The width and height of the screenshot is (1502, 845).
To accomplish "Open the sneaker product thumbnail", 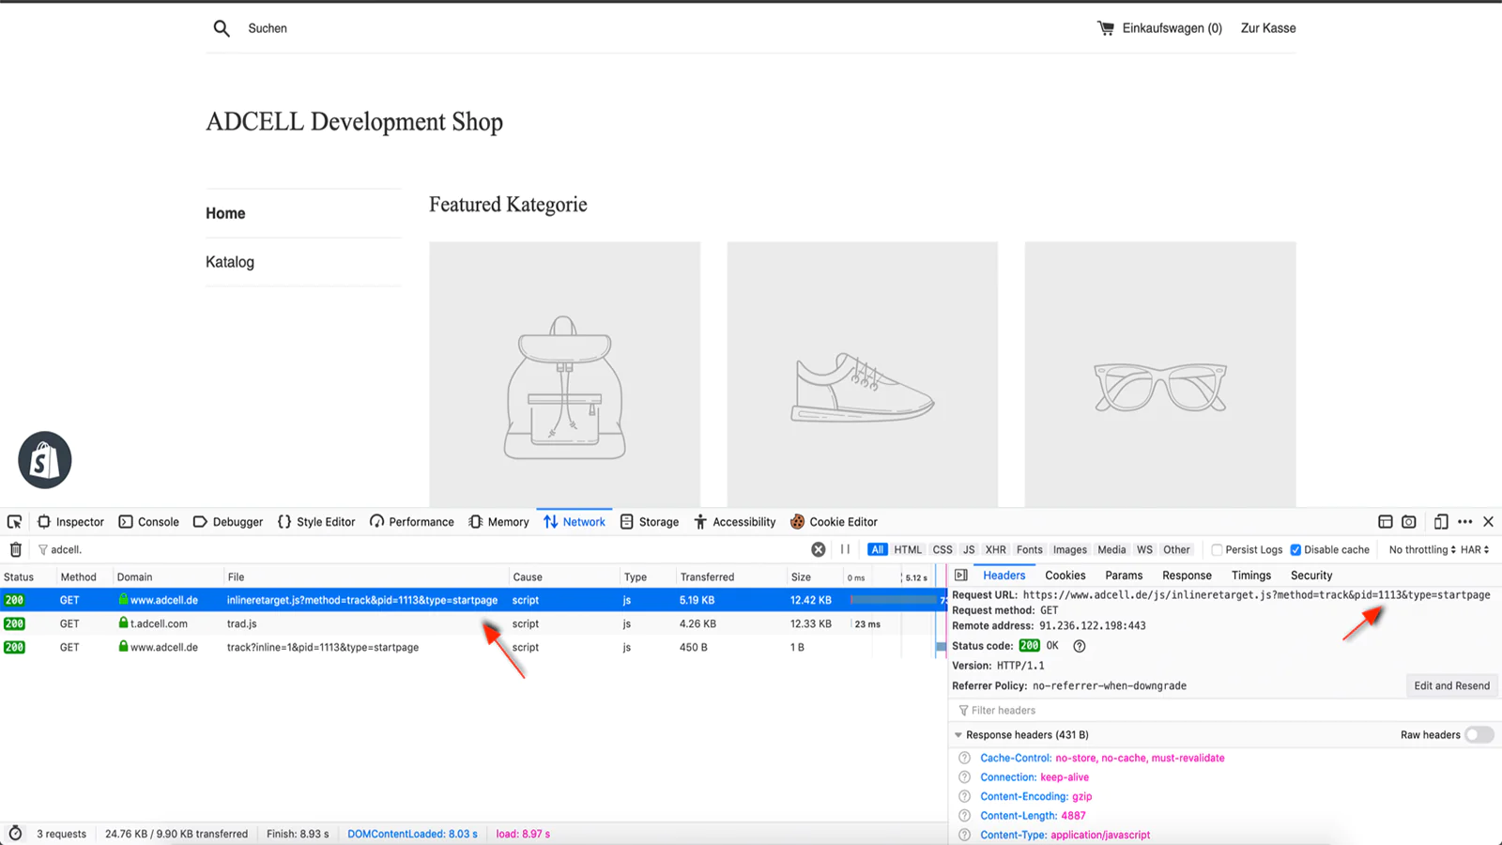I will [863, 375].
